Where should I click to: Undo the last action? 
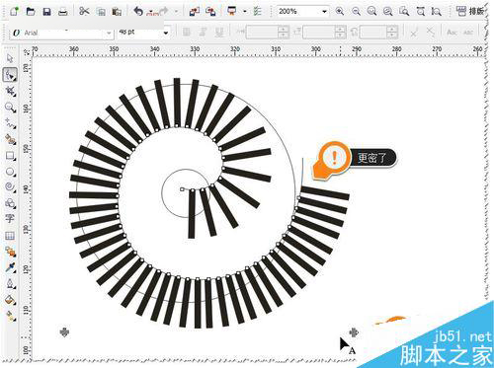(x=138, y=12)
